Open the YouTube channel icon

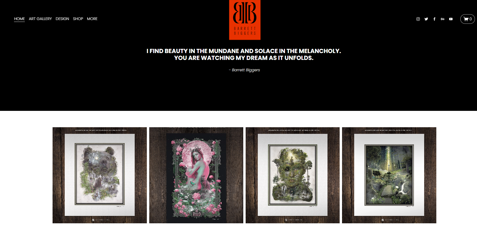point(451,19)
